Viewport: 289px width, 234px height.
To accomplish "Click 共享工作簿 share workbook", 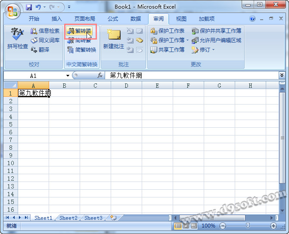I will coord(167,49).
